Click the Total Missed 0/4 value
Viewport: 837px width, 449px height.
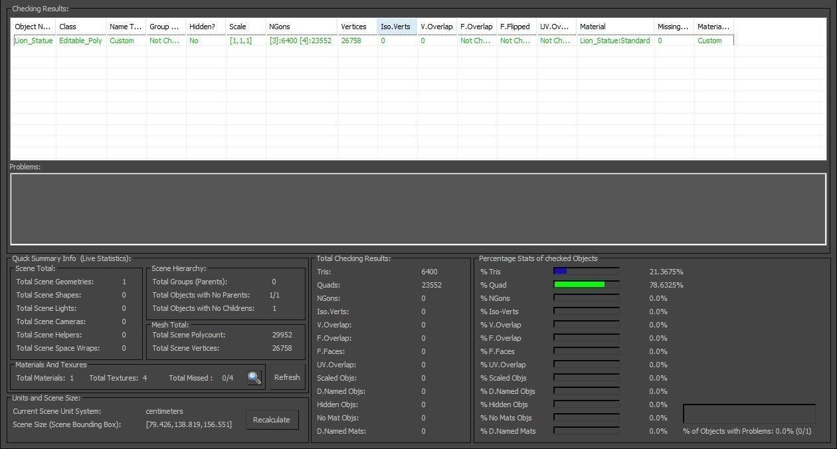228,378
